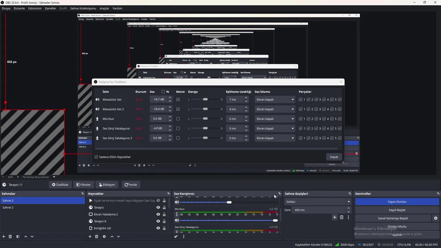The width and height of the screenshot is (441, 248).
Task: Add a source with Kaynaklar plus icon
Action: [90, 237]
